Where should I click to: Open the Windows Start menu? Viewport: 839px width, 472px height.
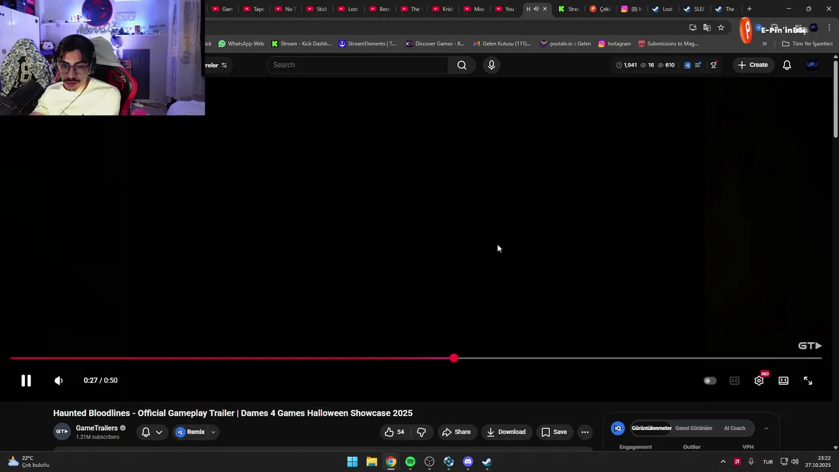coord(352,462)
